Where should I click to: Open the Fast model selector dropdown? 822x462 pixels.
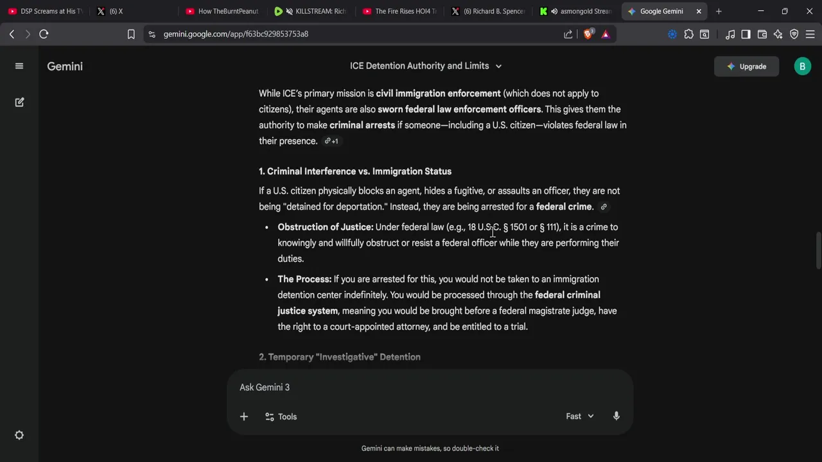point(579,416)
